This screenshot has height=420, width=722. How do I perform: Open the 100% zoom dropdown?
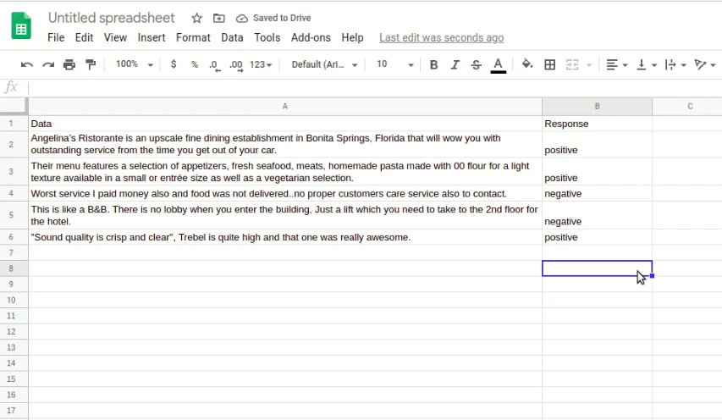tap(134, 64)
